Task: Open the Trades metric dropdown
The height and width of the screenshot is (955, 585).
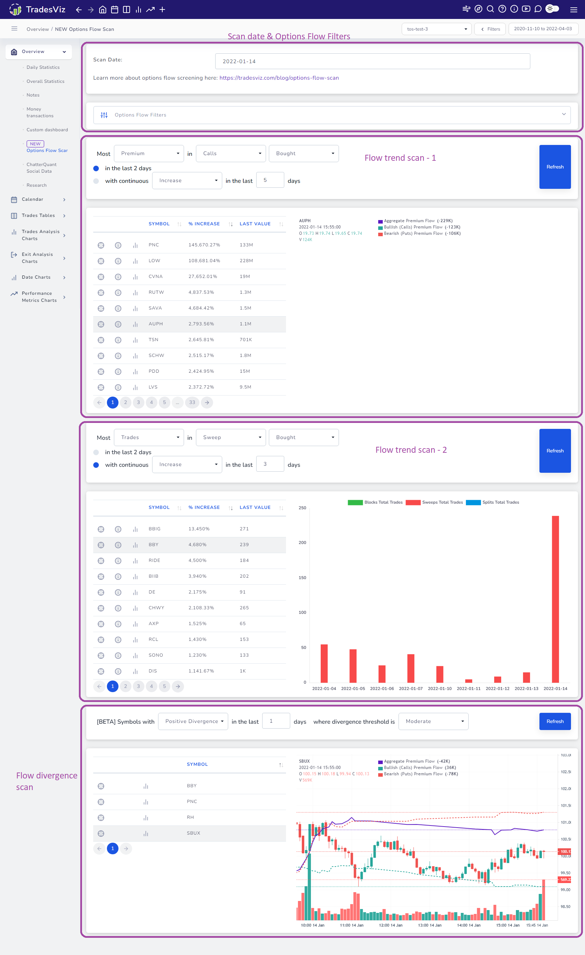Action: point(149,437)
